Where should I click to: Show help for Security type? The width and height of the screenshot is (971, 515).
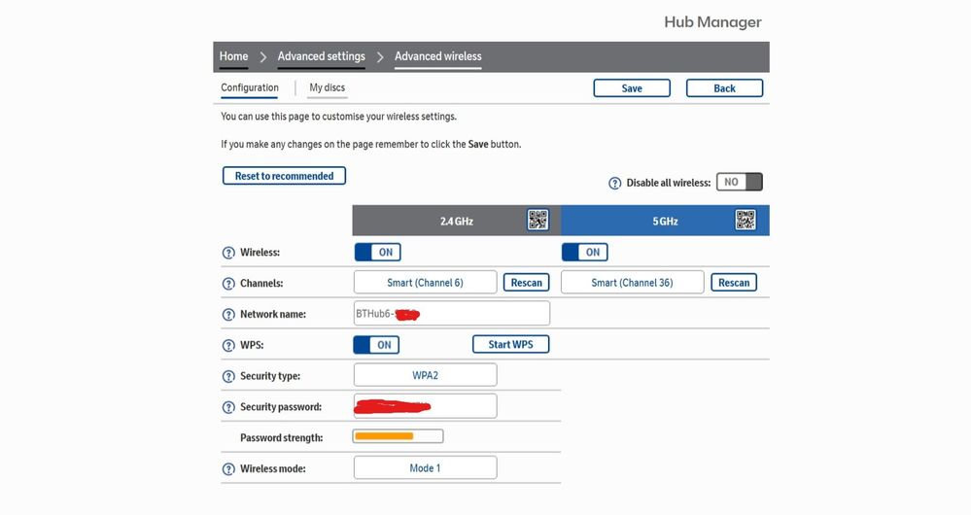coord(228,376)
